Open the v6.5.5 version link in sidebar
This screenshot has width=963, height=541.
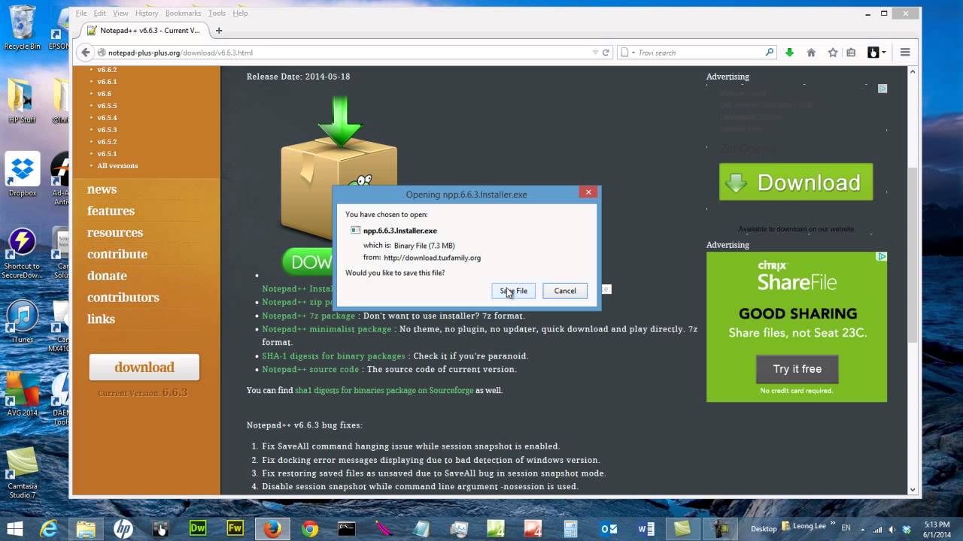(107, 106)
